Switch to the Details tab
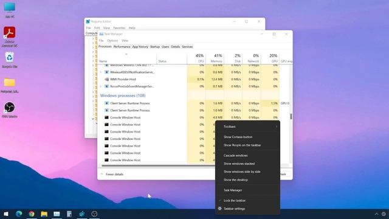389x219 pixels. coord(176,47)
